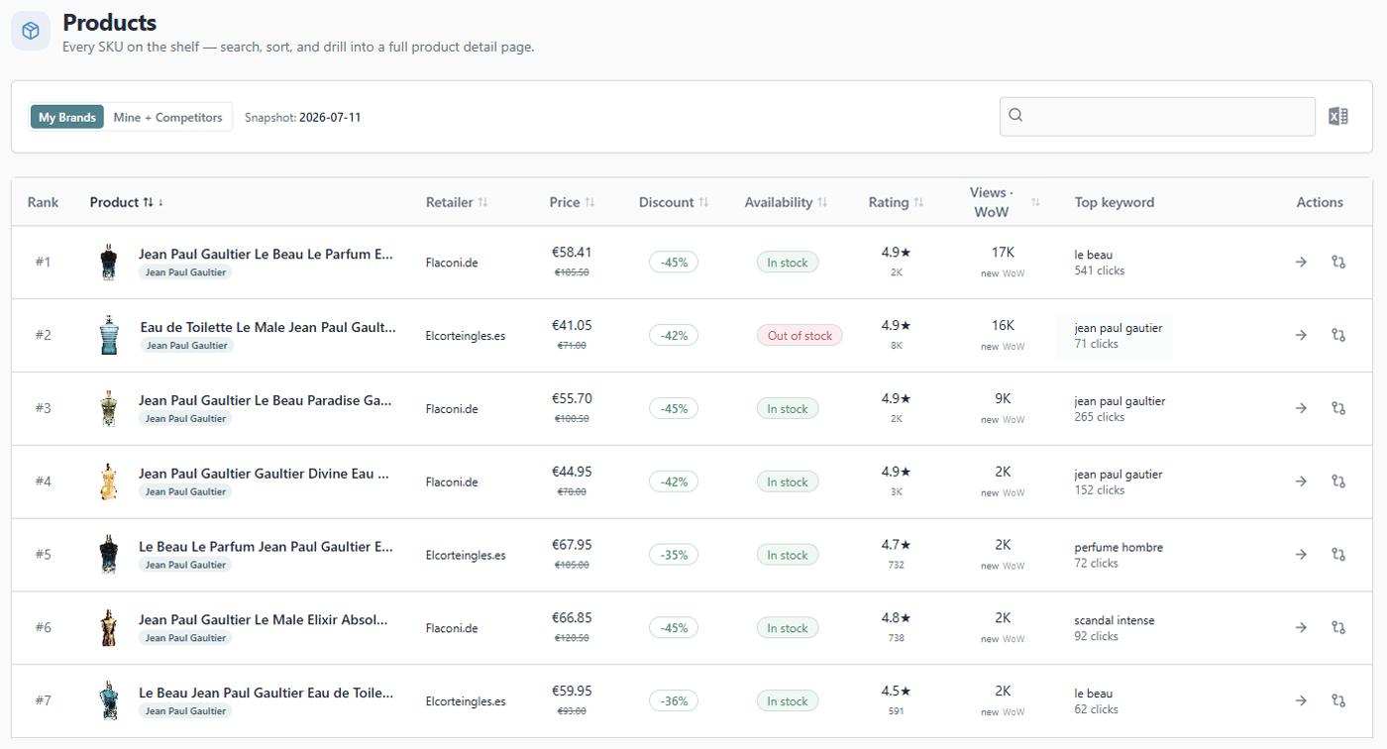Click the rank #6 Le Male Elixir thumbnail
Image resolution: width=1387 pixels, height=749 pixels.
pyautogui.click(x=108, y=628)
